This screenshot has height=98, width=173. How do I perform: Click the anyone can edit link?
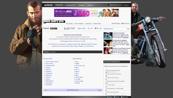(x=85, y=37)
